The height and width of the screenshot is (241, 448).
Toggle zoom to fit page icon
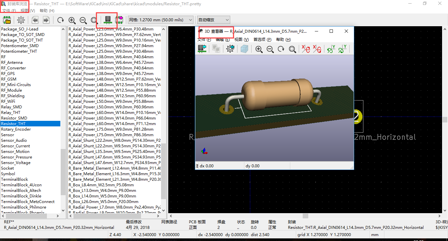(x=94, y=20)
